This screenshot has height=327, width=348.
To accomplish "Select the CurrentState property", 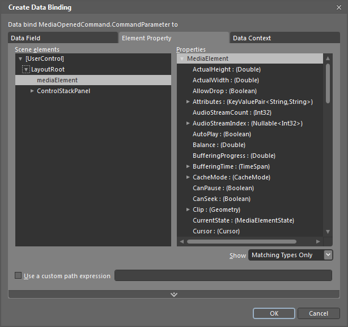I will (x=243, y=220).
